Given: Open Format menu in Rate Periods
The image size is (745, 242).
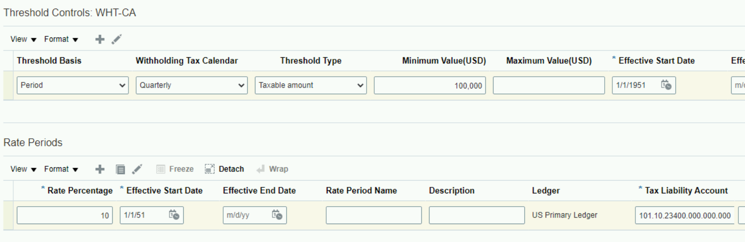Looking at the screenshot, I should tap(61, 169).
